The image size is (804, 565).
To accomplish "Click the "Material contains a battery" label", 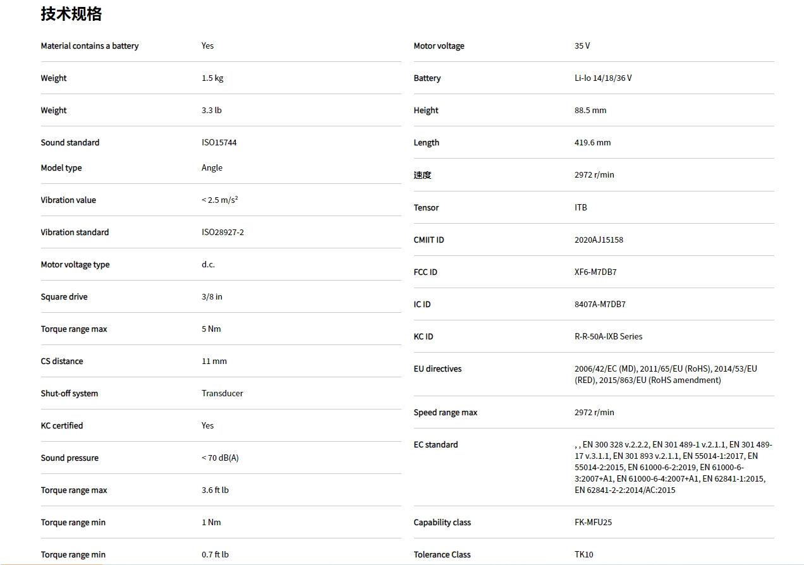I will click(x=89, y=46).
